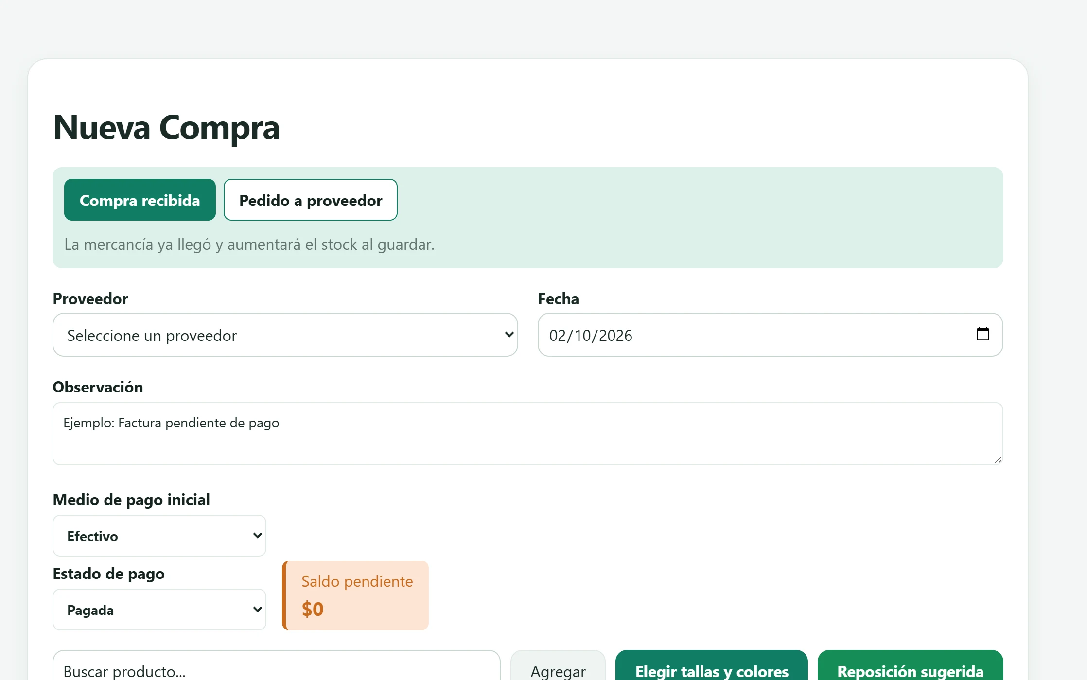Switch to Pedido a proveedor
The height and width of the screenshot is (680, 1087).
click(x=311, y=200)
